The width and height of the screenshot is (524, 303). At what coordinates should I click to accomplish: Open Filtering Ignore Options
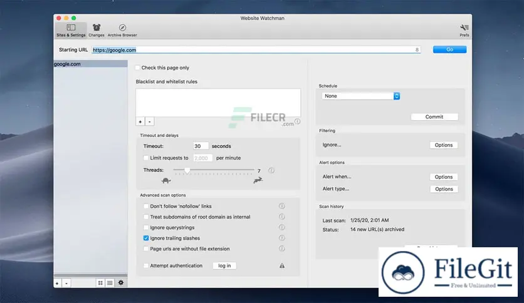(x=444, y=145)
